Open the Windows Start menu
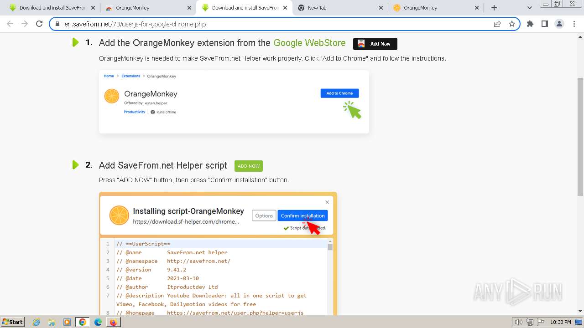Screen dimensions: 584x328 point(13,322)
